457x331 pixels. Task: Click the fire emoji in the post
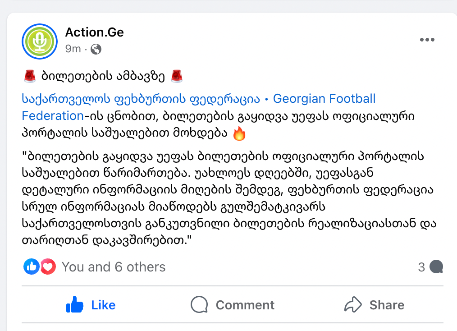point(239,134)
